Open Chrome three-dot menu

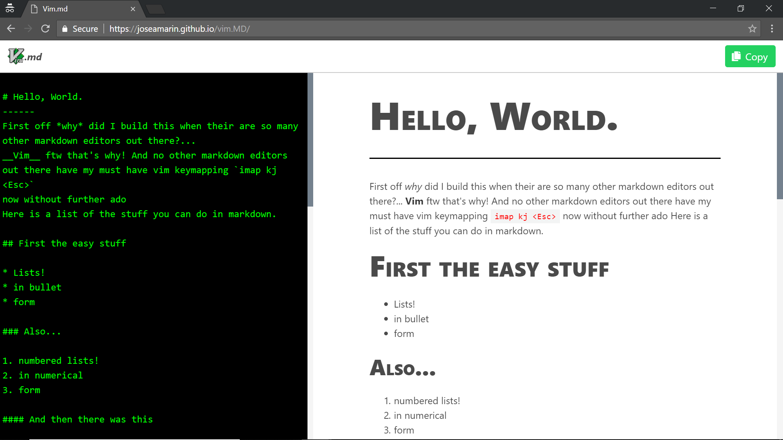pyautogui.click(x=772, y=29)
